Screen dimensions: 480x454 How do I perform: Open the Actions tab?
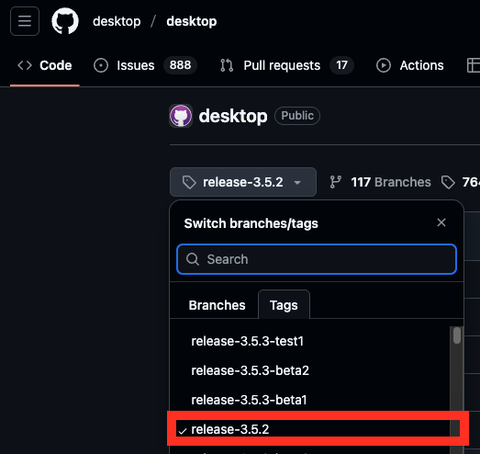[x=410, y=65]
